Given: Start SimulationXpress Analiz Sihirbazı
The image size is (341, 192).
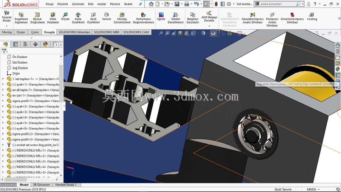Looking at the screenshot, I should [x=252, y=18].
